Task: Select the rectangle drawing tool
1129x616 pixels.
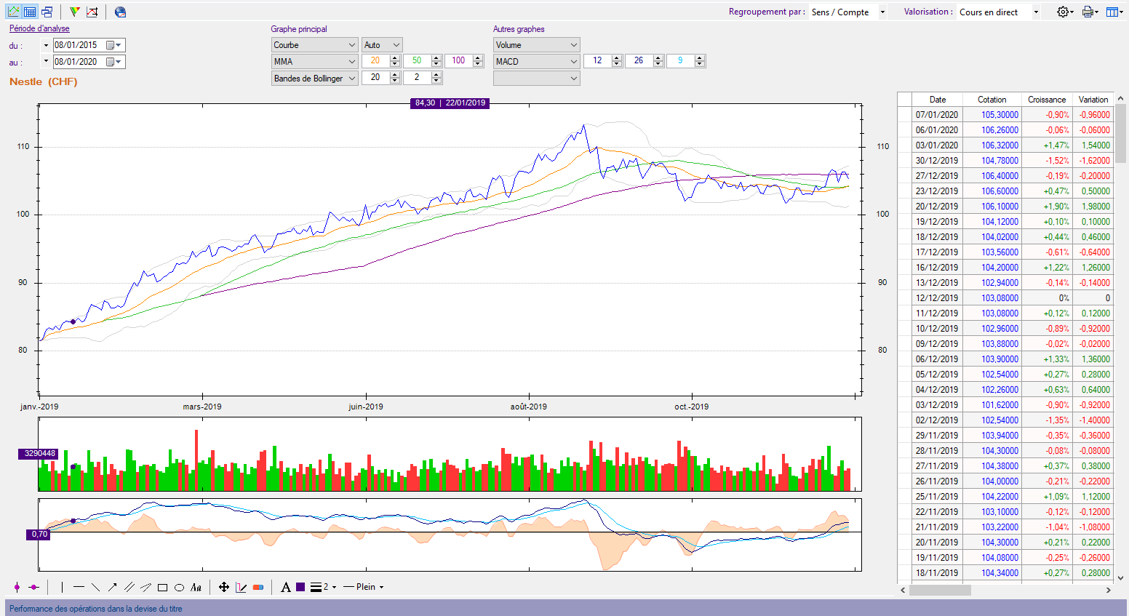Action: (x=163, y=587)
